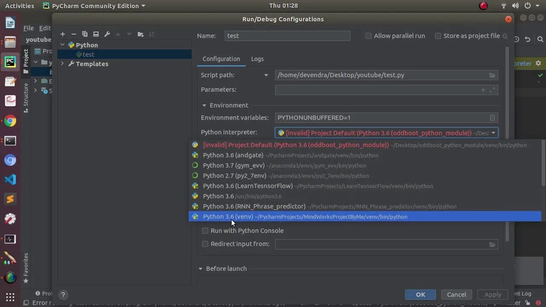Screen dimensions: 546x307
Task: Open Sublime Text from the dock
Action: 10,199
